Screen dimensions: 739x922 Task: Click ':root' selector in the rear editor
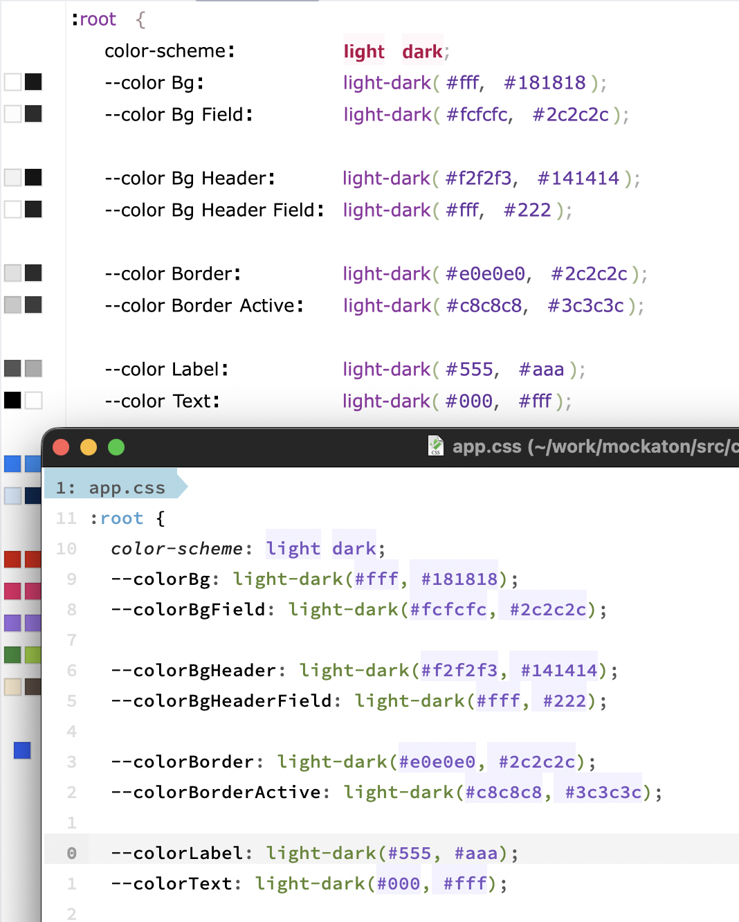coord(93,19)
